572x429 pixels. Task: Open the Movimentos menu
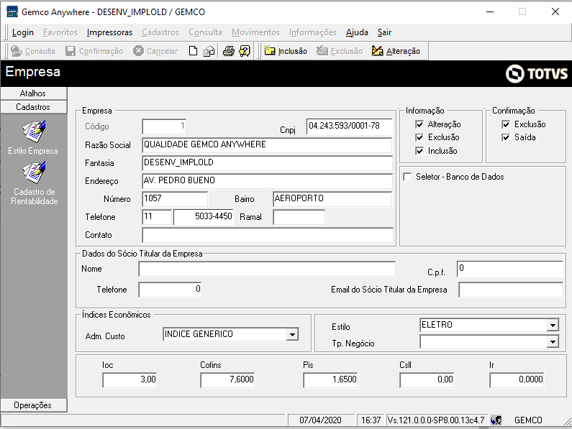coord(255,32)
